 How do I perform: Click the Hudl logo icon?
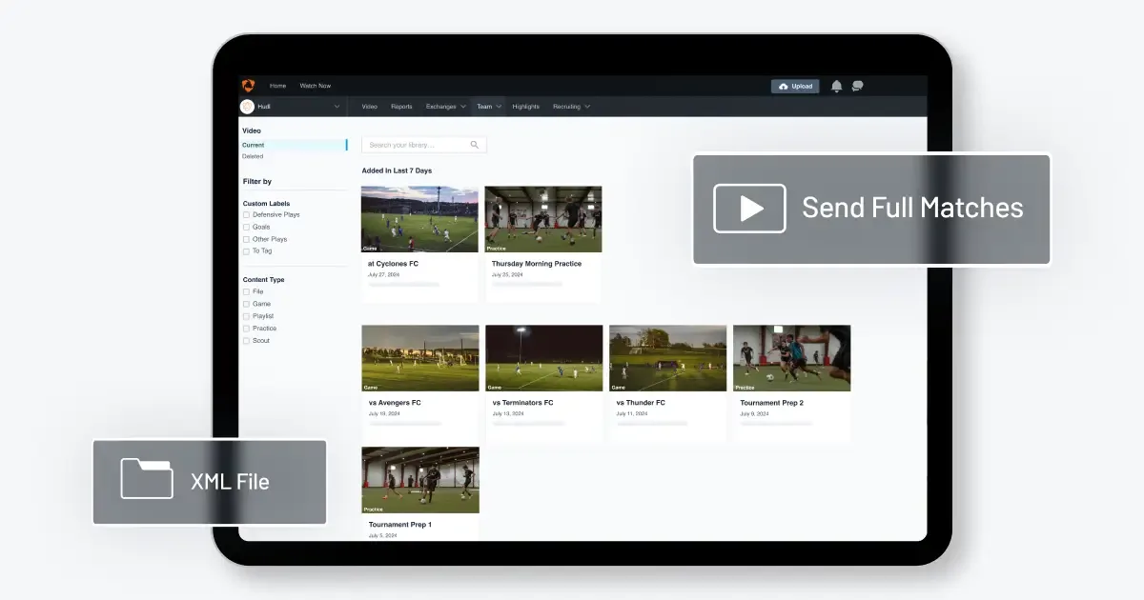click(x=248, y=86)
